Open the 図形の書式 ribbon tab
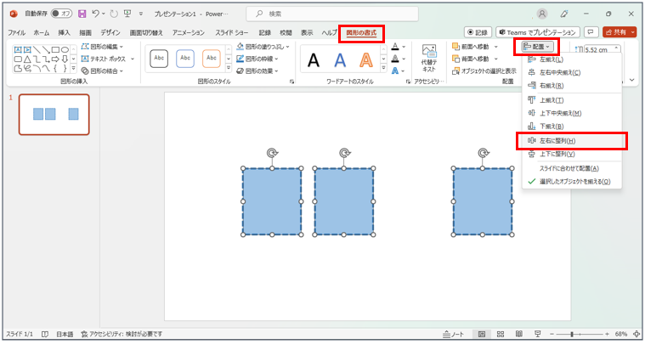This screenshot has width=645, height=344. click(362, 32)
